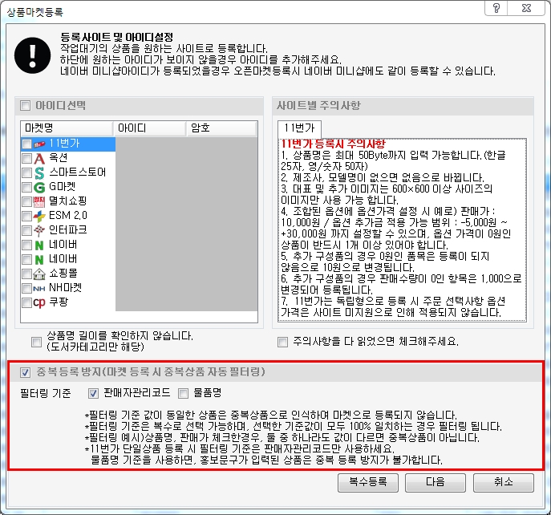Enable the 물품명 filter criterion
Image resolution: width=551 pixels, height=515 pixels.
183,393
